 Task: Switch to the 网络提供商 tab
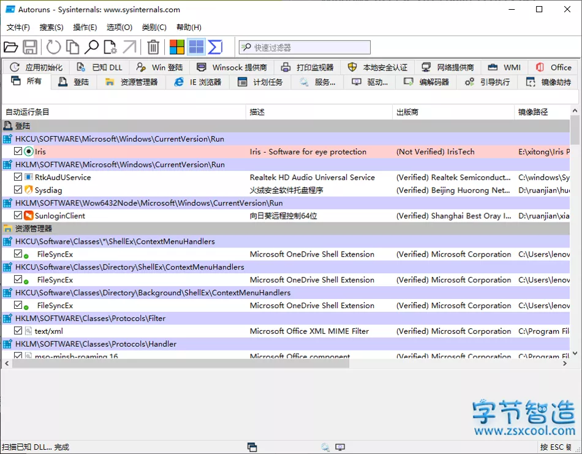448,67
